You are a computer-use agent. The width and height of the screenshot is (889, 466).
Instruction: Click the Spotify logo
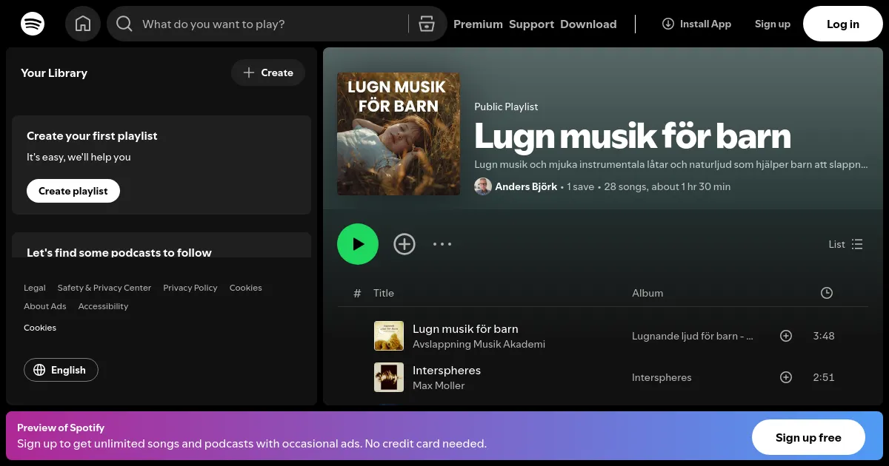coord(33,24)
